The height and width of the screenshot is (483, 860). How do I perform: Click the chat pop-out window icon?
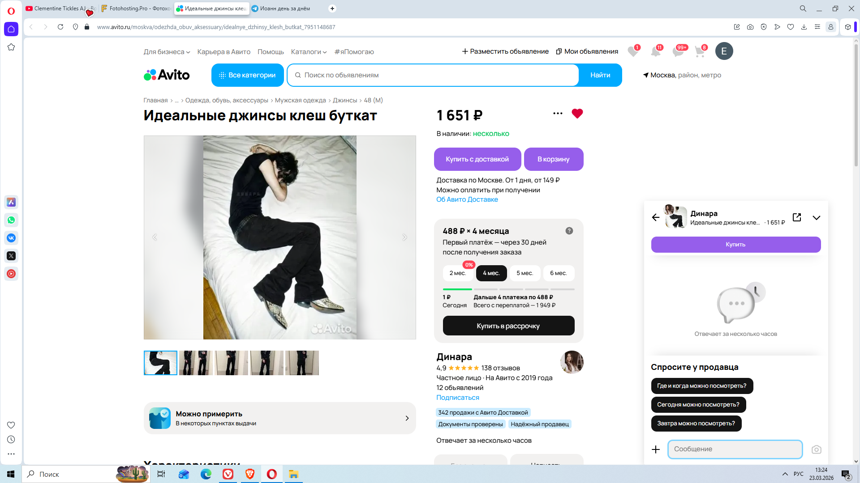(x=797, y=217)
